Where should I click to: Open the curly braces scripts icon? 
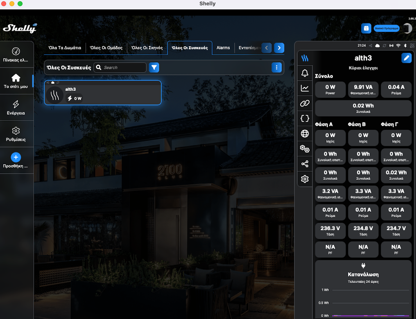(305, 118)
